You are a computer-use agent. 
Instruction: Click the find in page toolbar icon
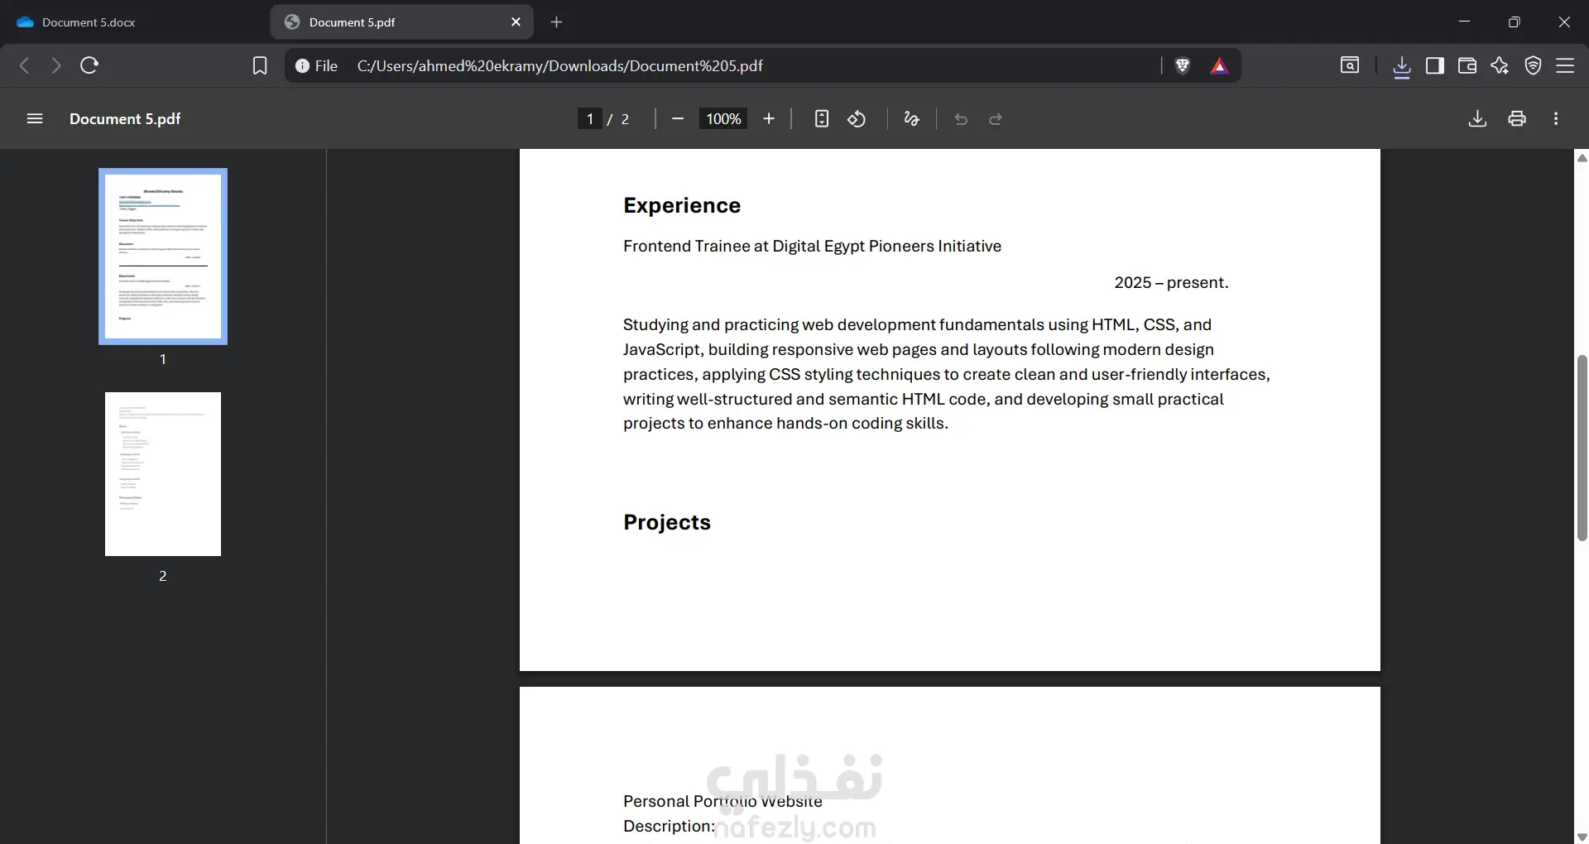pyautogui.click(x=1350, y=65)
